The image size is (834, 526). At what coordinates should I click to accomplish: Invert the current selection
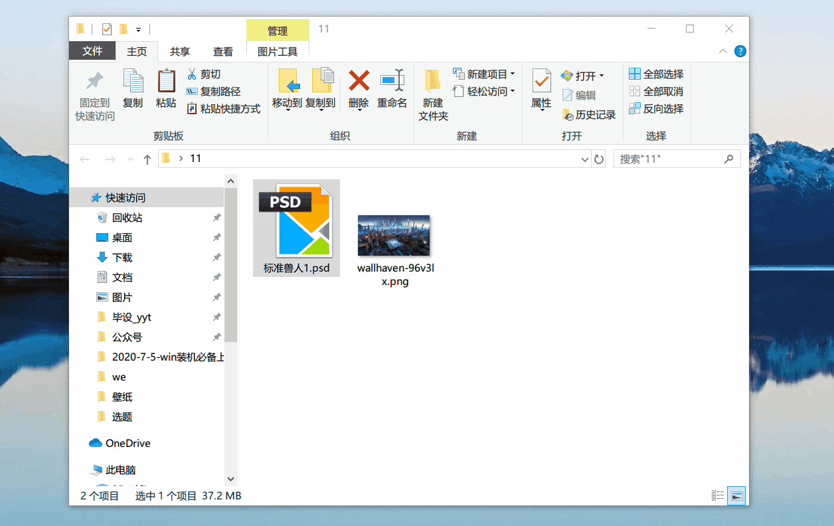point(656,108)
